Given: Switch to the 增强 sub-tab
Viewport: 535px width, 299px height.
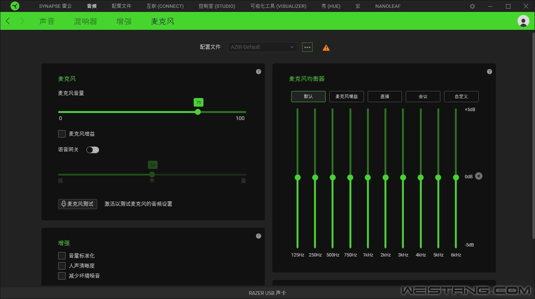Looking at the screenshot, I should pyautogui.click(x=124, y=21).
